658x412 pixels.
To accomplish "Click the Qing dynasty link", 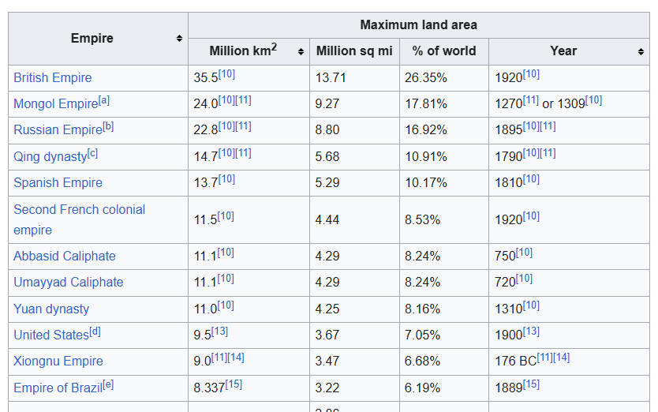I will coord(50,157).
